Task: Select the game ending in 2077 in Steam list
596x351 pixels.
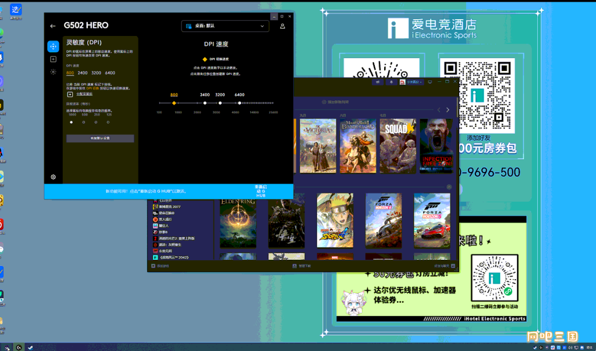Action: click(x=167, y=207)
